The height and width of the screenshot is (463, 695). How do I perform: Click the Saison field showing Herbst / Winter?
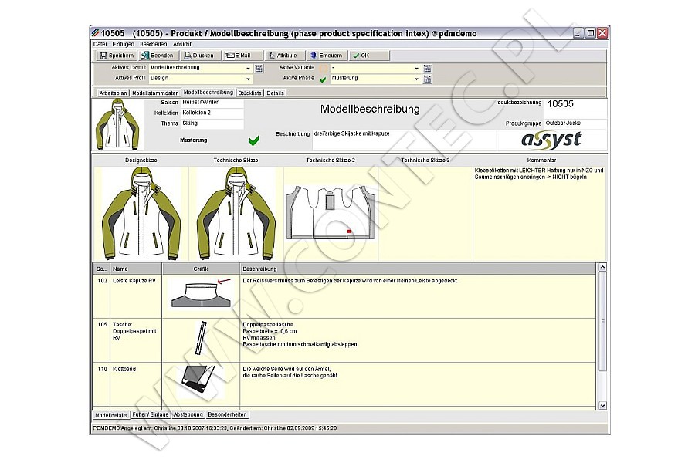[212, 103]
